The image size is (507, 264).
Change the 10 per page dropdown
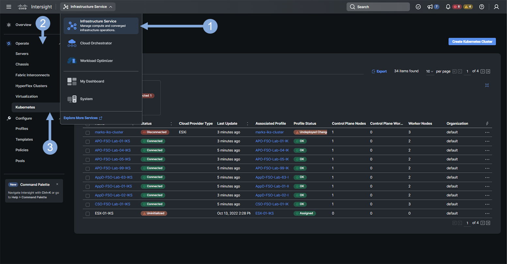[429, 71]
